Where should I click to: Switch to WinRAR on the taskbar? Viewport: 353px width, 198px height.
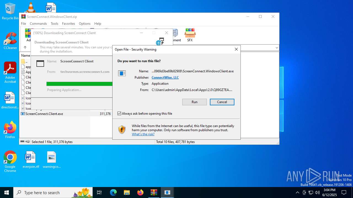[154, 193]
